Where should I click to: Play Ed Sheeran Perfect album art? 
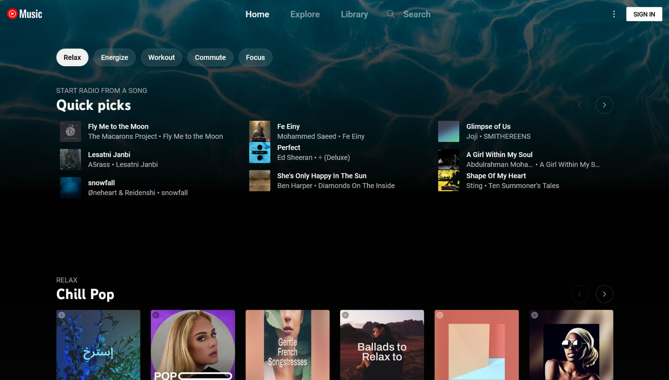[x=260, y=152]
